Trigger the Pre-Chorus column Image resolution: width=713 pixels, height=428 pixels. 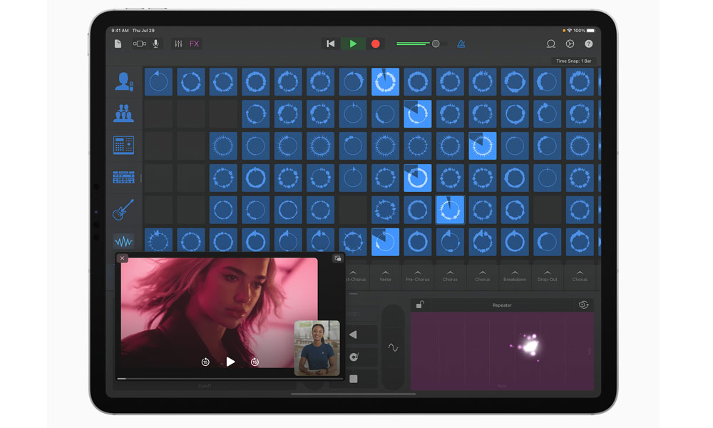(x=417, y=276)
